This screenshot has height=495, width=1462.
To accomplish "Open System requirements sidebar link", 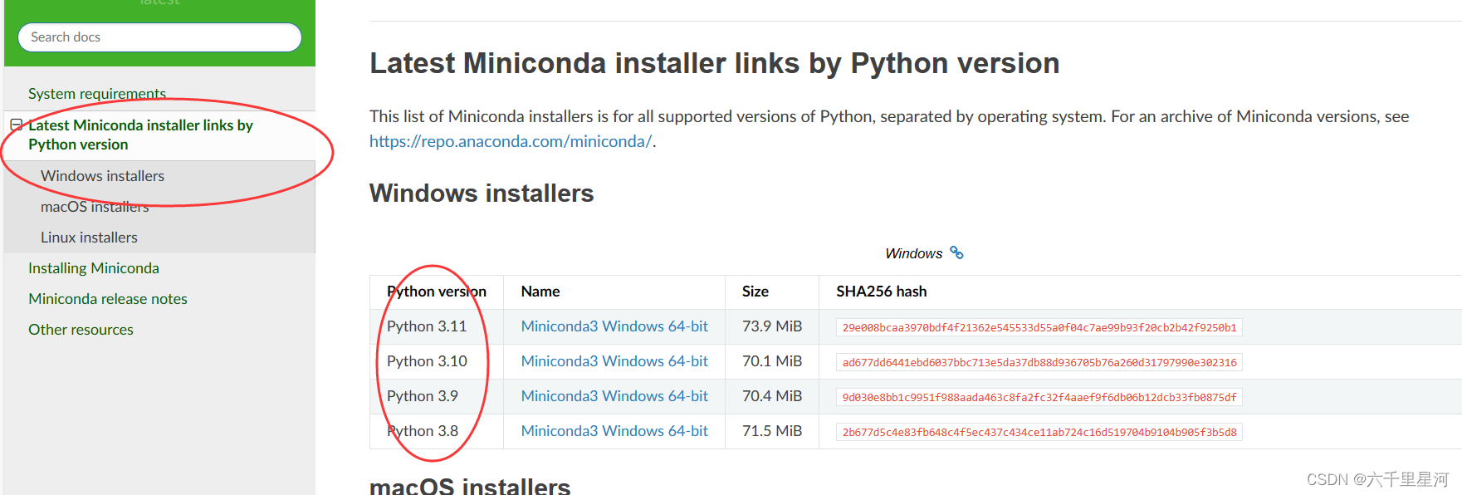I will (x=97, y=94).
